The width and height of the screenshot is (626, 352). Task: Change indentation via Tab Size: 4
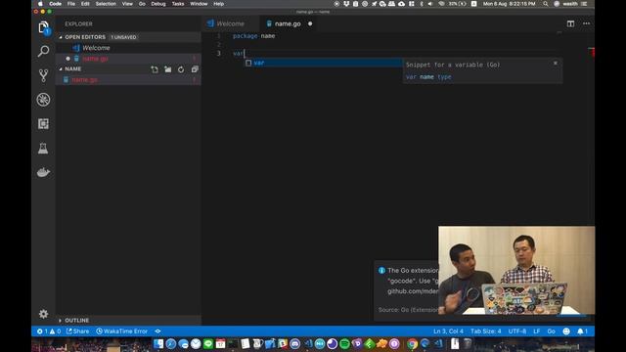485,331
